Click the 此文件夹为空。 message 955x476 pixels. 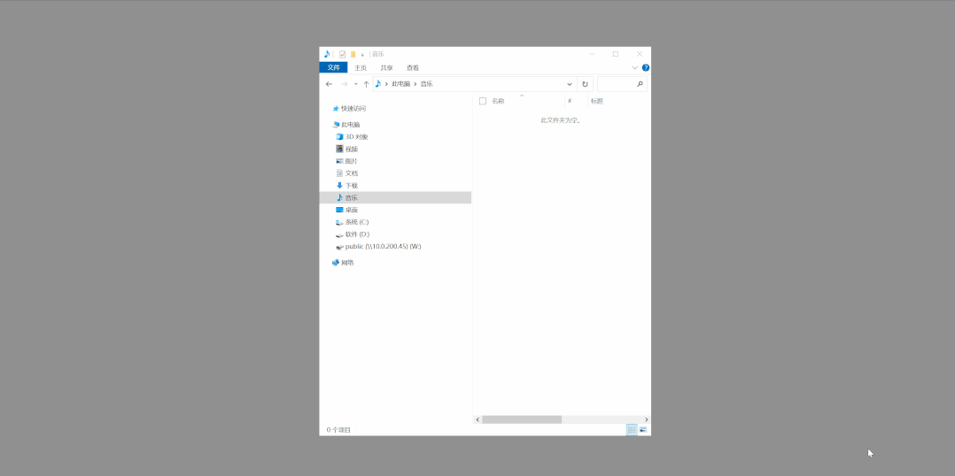point(561,120)
